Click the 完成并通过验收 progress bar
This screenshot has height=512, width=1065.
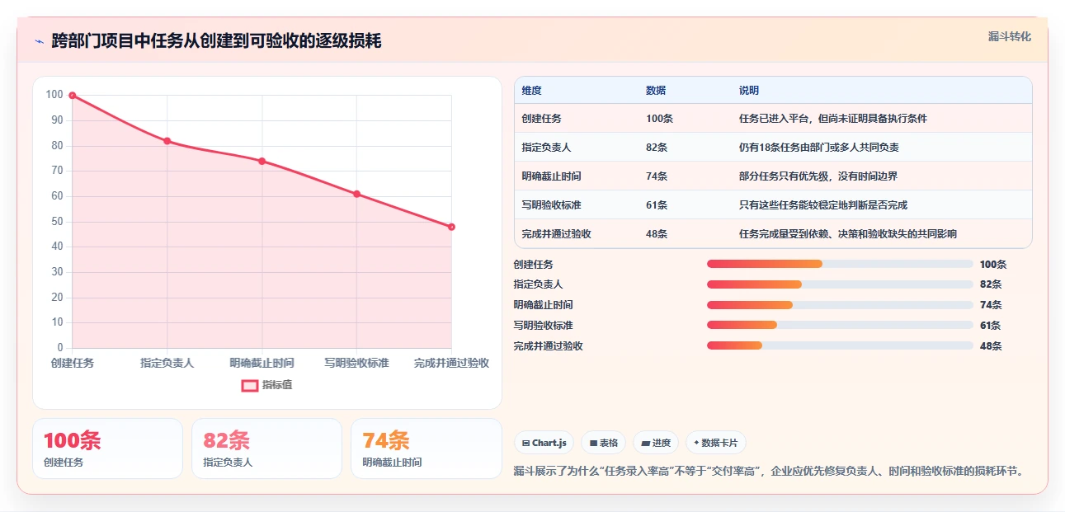[840, 345]
